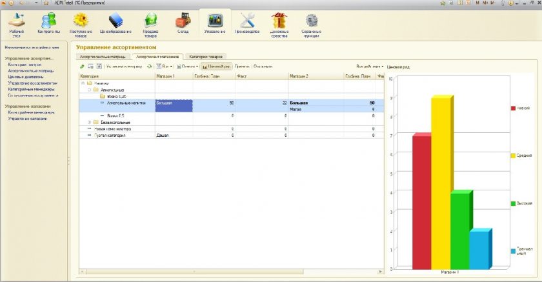This screenshot has width=542, height=282.
Task: Click the calendar icon in title bar
Action: [x=467, y=3]
